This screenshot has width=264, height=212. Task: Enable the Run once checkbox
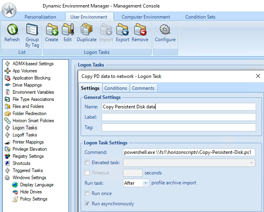[87, 193]
